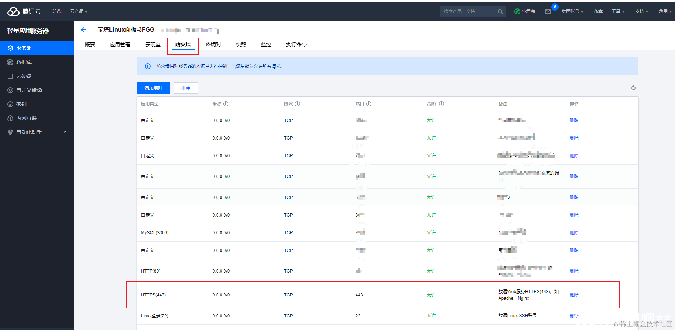Click the 密钥 sidebar icon
The width and height of the screenshot is (675, 330).
10,104
